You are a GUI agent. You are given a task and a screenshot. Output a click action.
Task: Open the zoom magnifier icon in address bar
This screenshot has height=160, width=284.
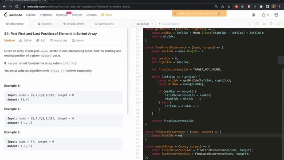coord(216,7)
